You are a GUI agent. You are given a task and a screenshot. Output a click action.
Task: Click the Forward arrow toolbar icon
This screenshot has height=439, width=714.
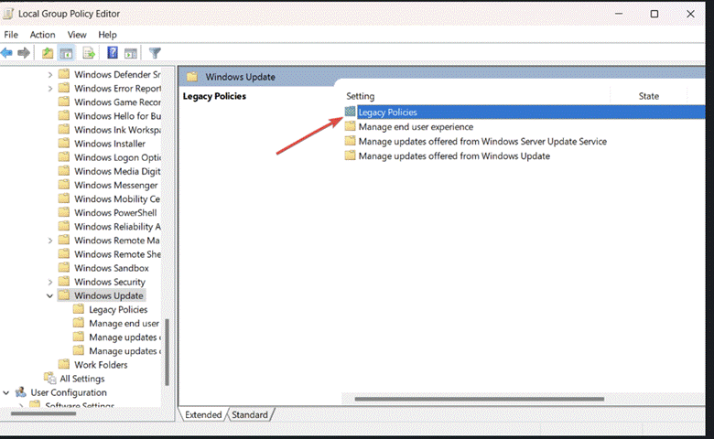pyautogui.click(x=24, y=53)
